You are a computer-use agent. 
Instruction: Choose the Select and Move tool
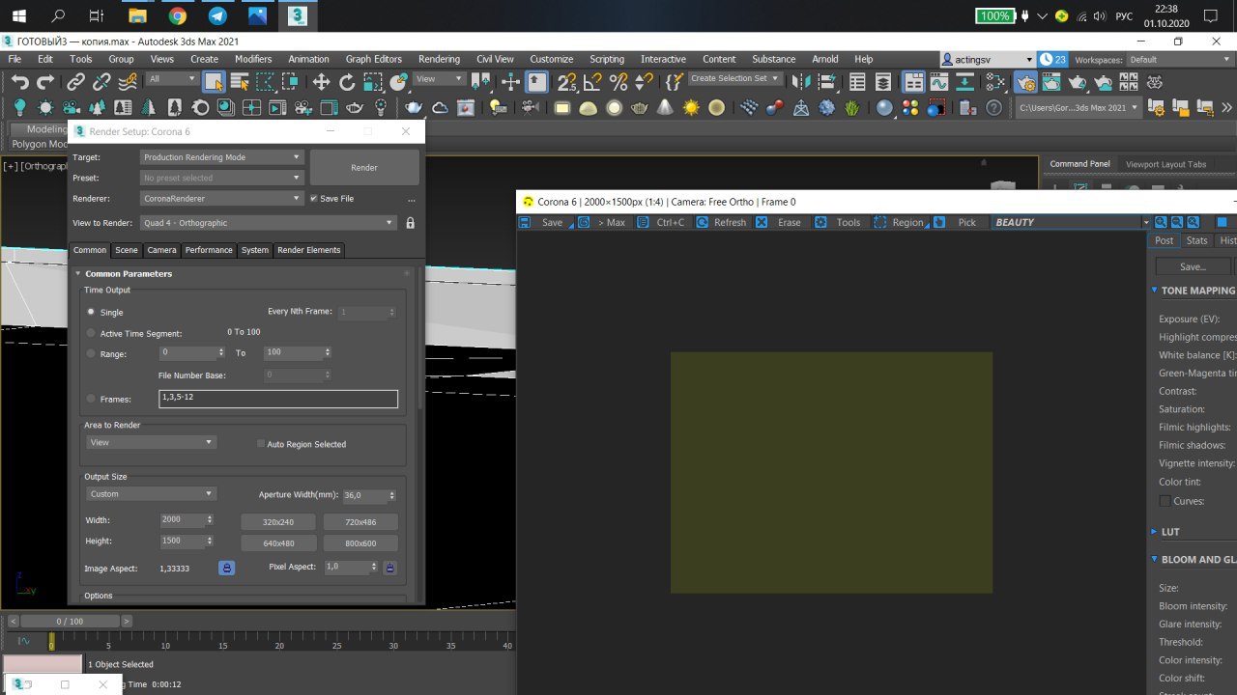(x=321, y=82)
